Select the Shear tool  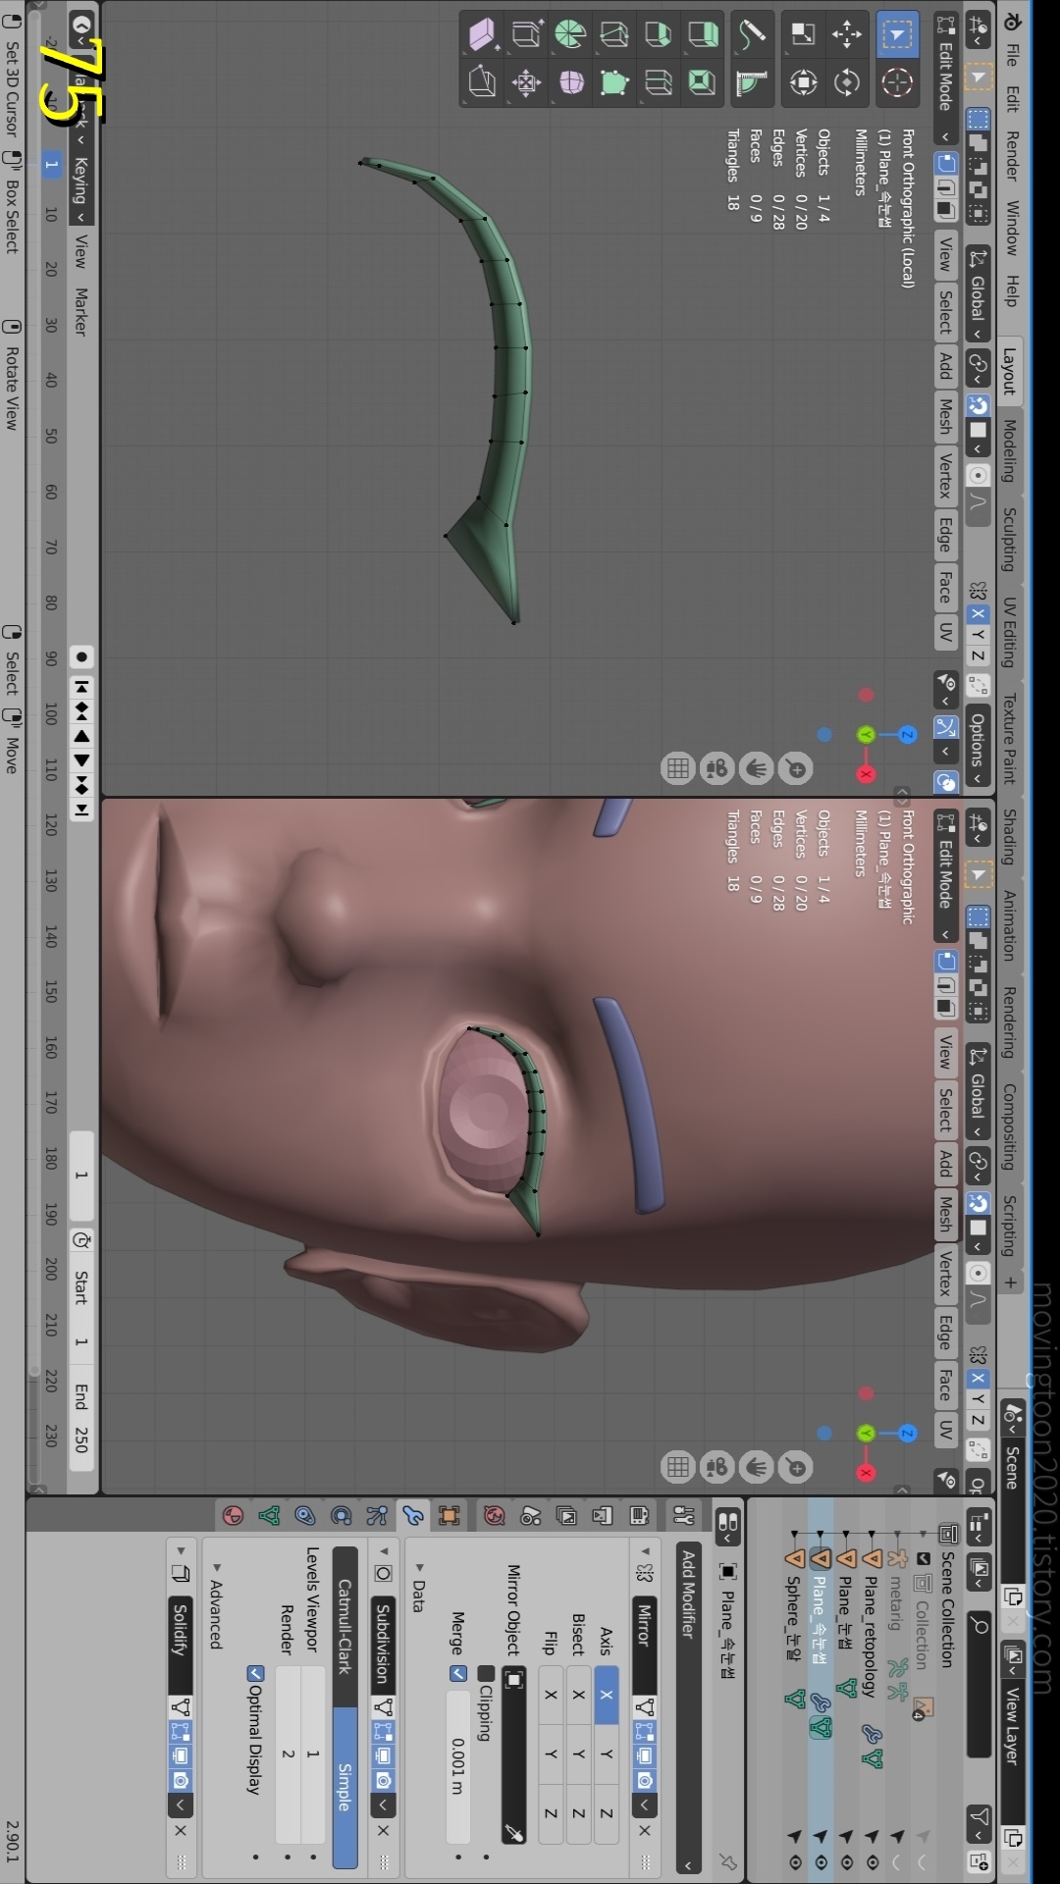(481, 34)
